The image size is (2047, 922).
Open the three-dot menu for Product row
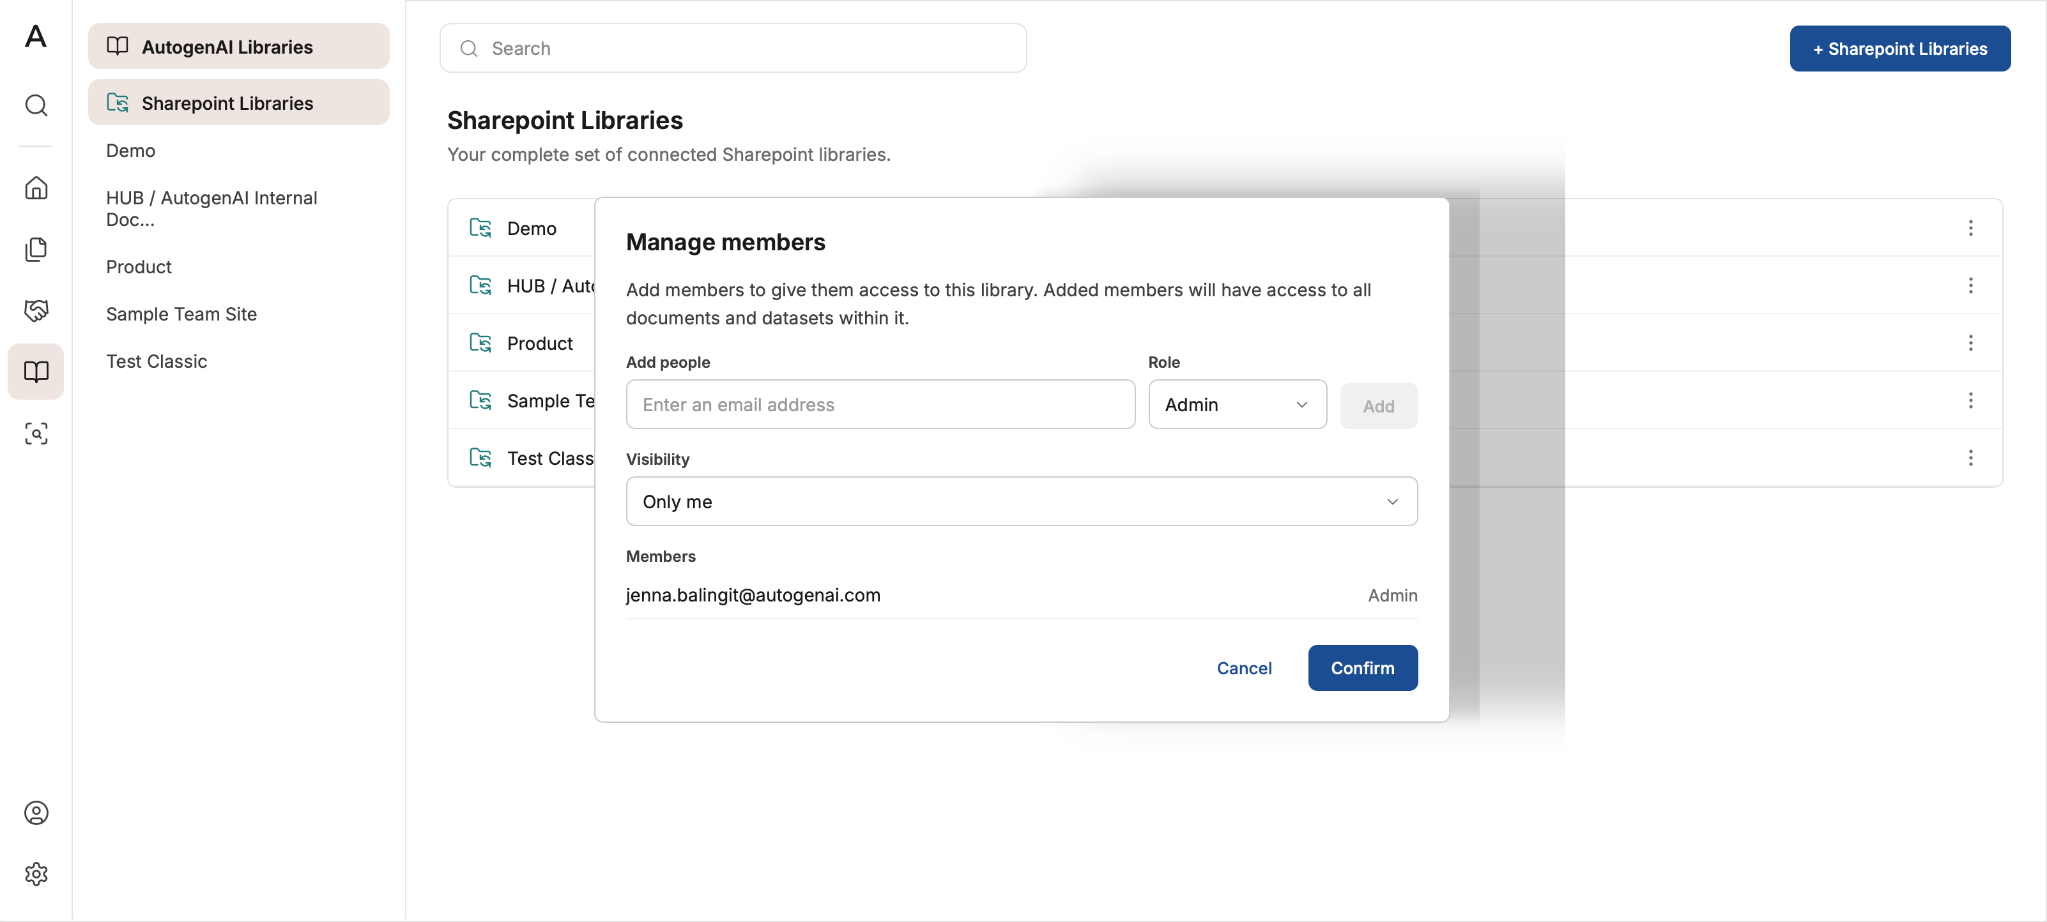1970,343
